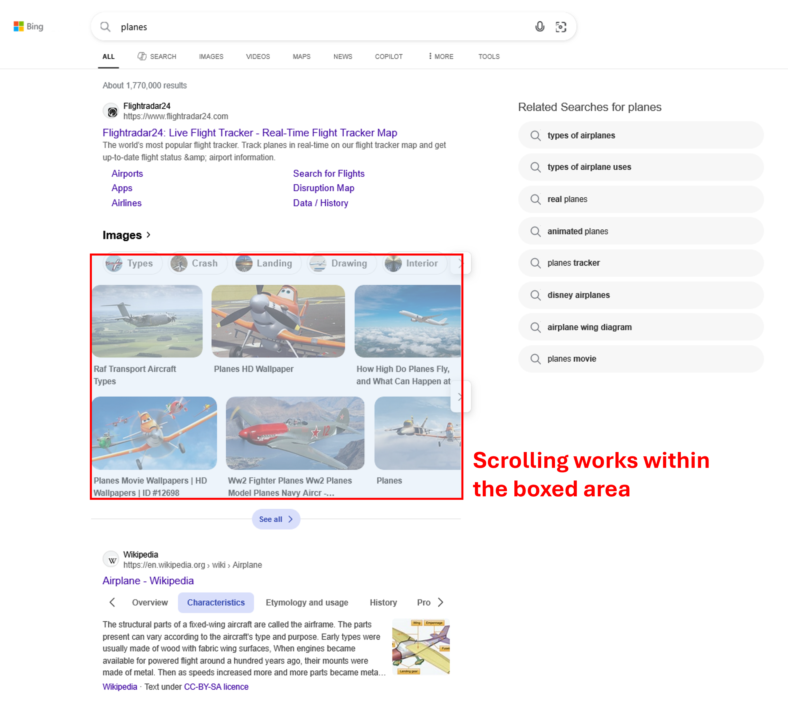Image resolution: width=788 pixels, height=713 pixels.
Task: Click the Bing logo
Action: point(29,27)
